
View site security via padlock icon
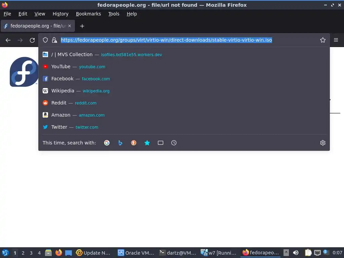[54, 40]
